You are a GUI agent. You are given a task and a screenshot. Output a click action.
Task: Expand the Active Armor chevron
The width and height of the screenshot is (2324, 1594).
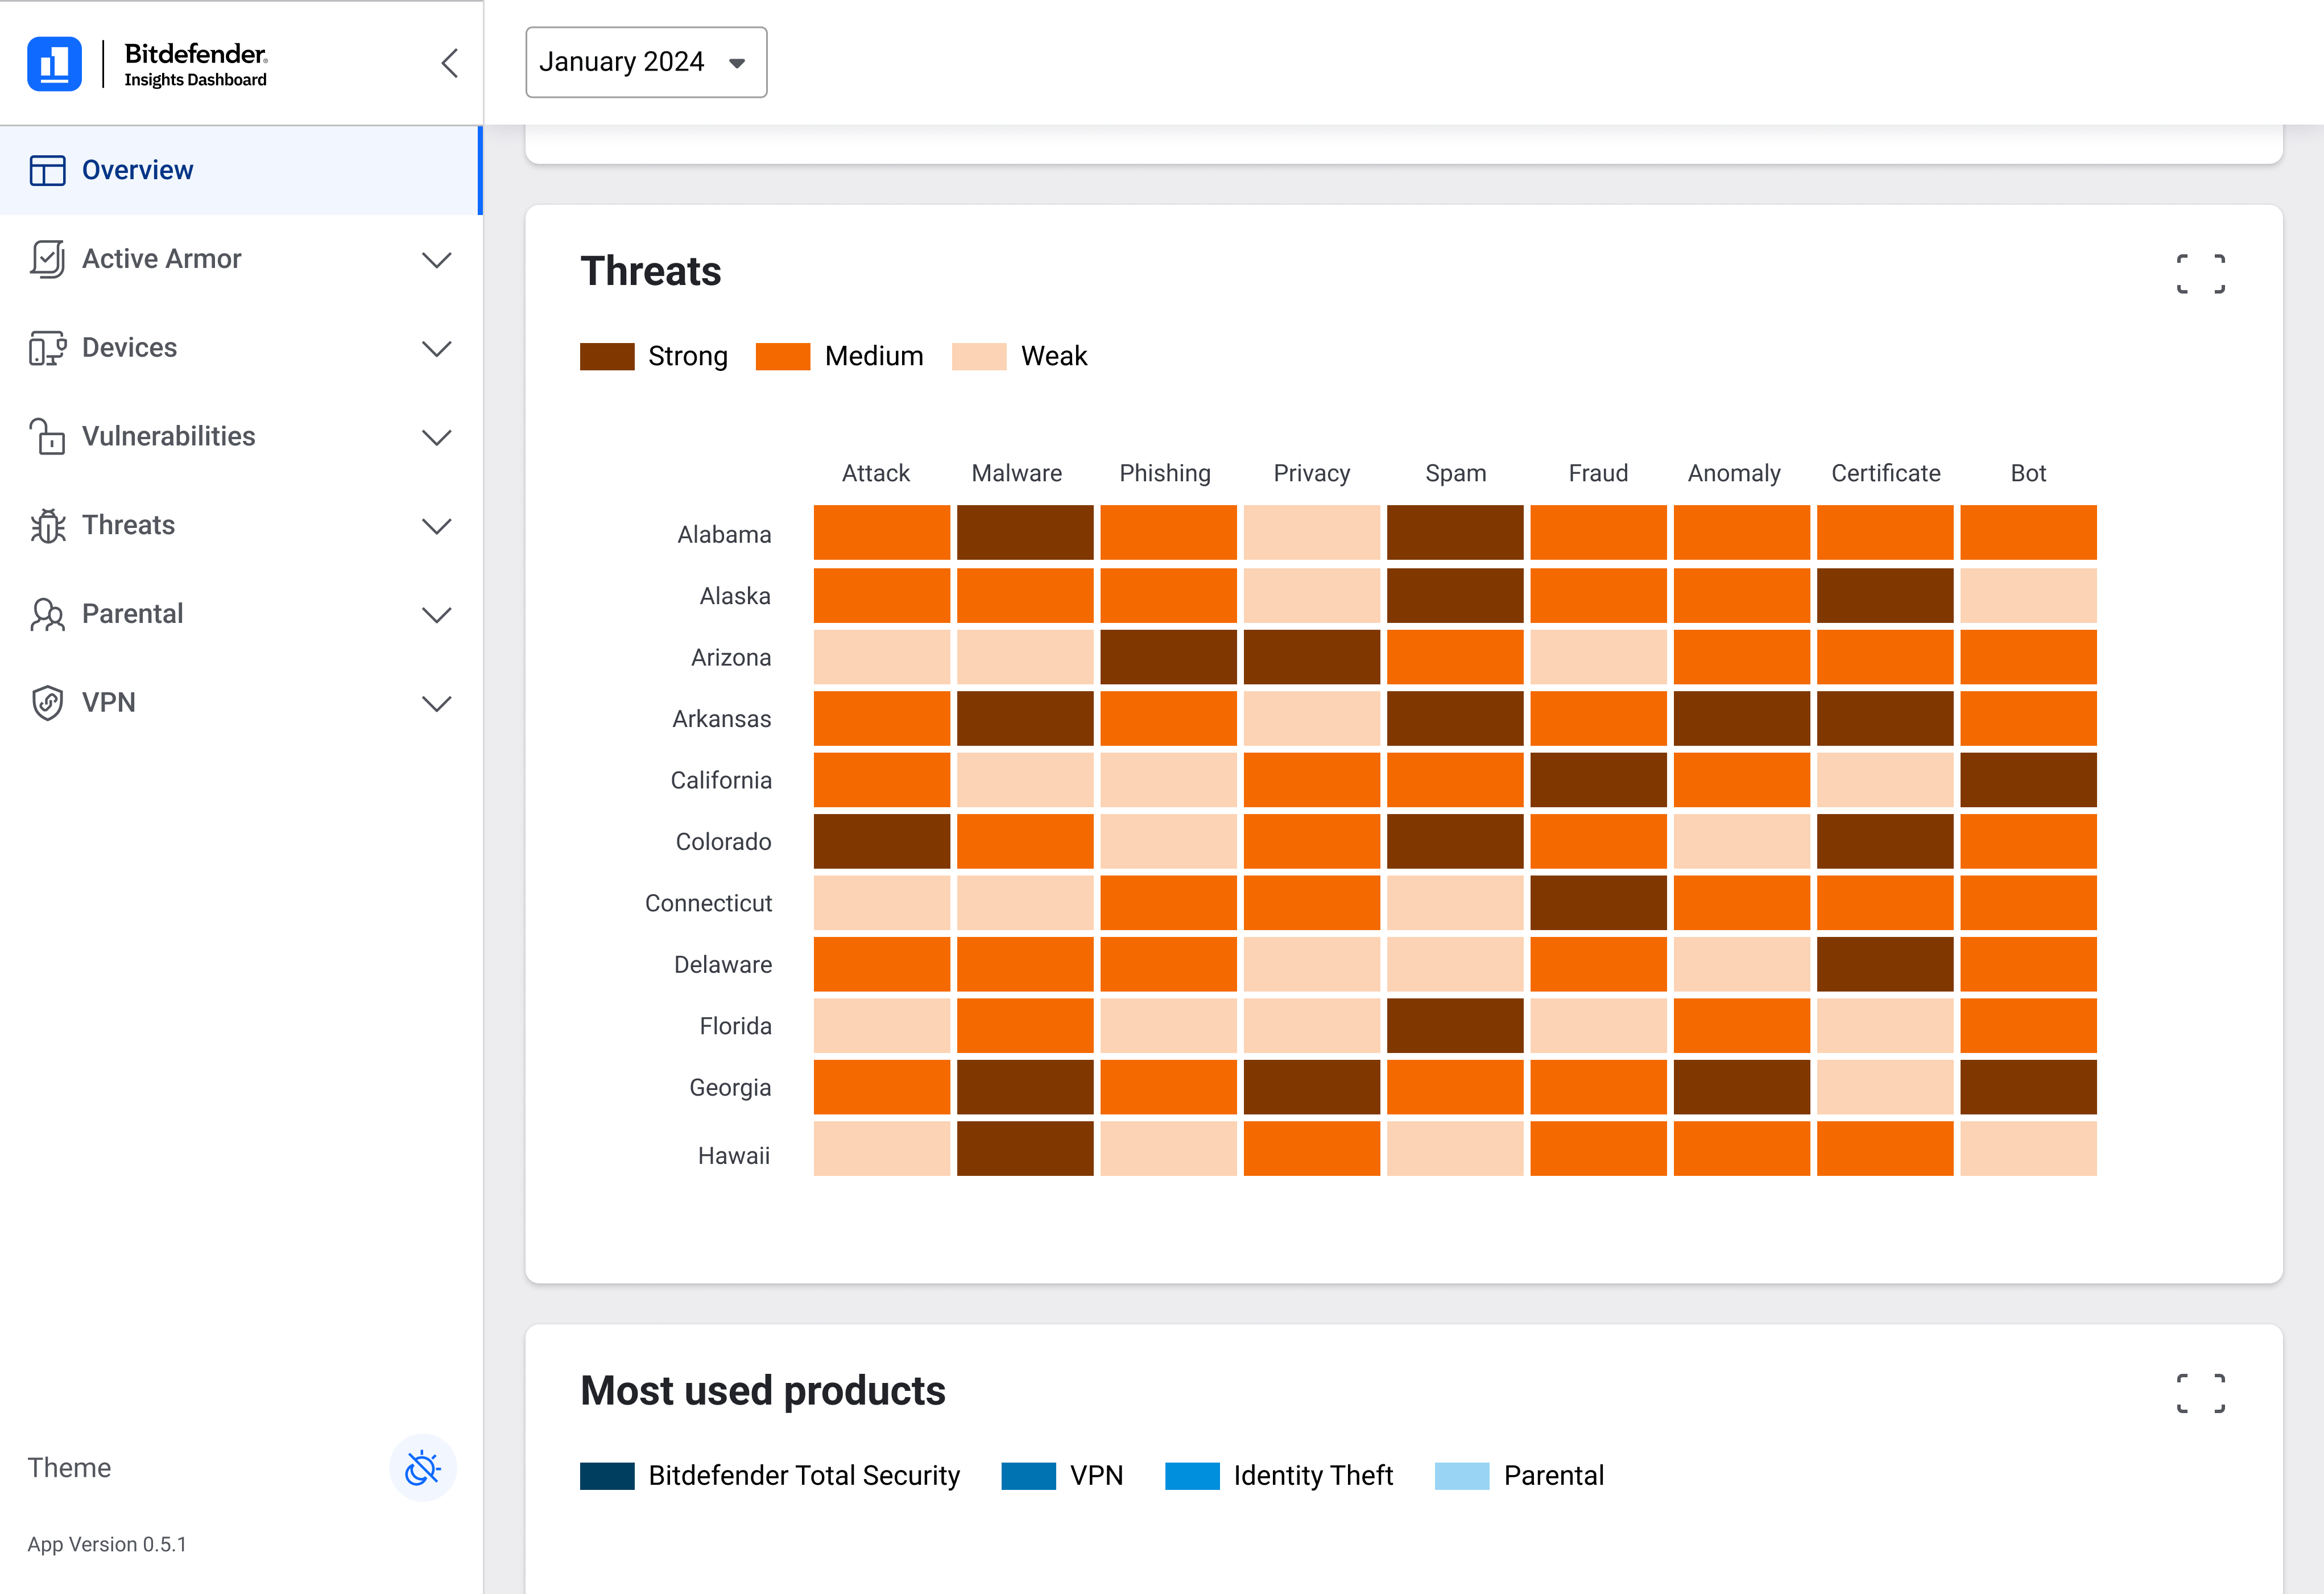[x=437, y=260]
